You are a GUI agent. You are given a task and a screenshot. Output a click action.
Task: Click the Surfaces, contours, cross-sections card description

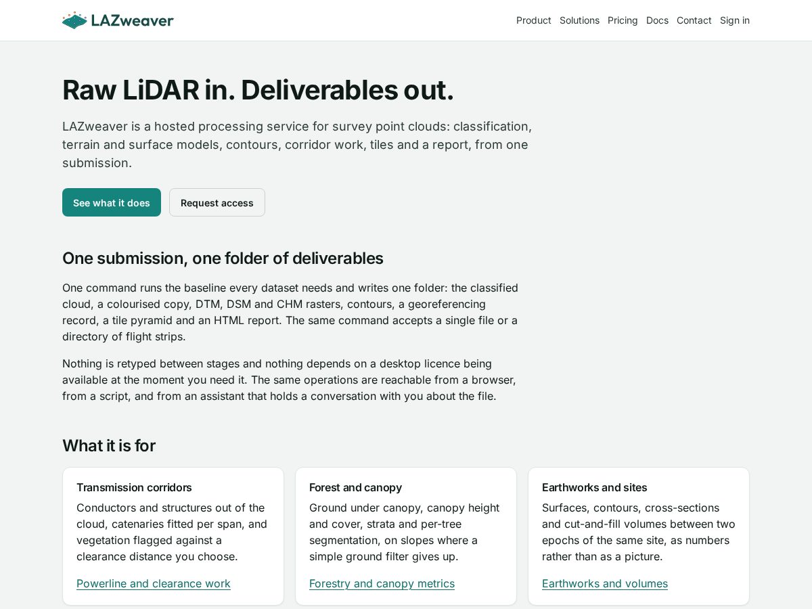[639, 532]
